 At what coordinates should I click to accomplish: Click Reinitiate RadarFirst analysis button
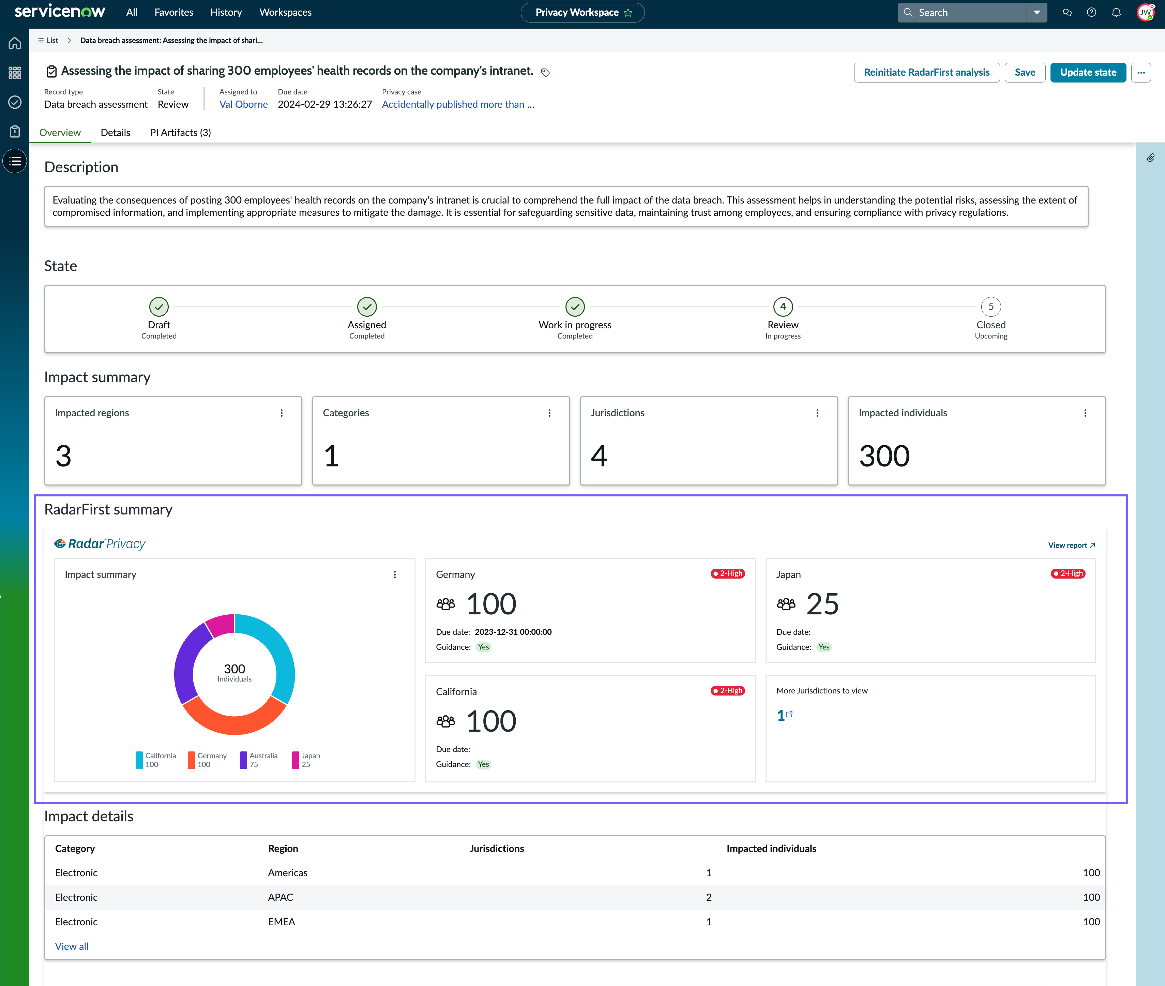point(926,73)
